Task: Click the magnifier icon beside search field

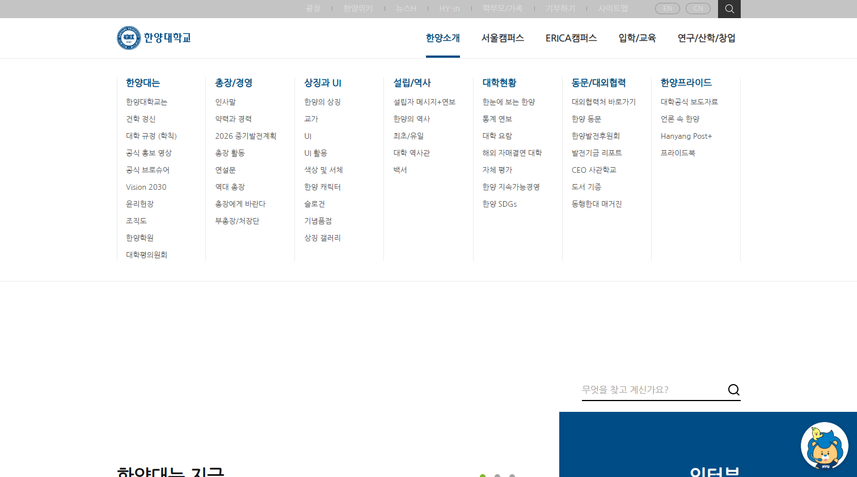Action: point(733,390)
